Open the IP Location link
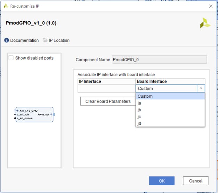The image size is (218, 193). coord(59,40)
